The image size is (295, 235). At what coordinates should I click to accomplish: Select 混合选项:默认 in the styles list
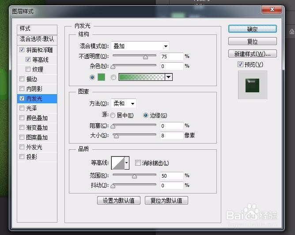pos(37,39)
